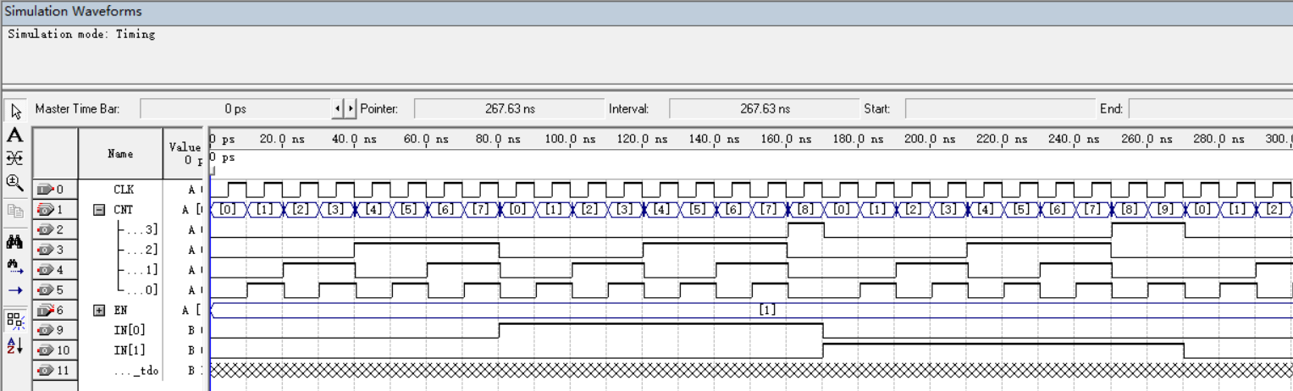This screenshot has width=1293, height=391.
Task: Select the IN[0] pin icon, row 9
Action: [46, 330]
